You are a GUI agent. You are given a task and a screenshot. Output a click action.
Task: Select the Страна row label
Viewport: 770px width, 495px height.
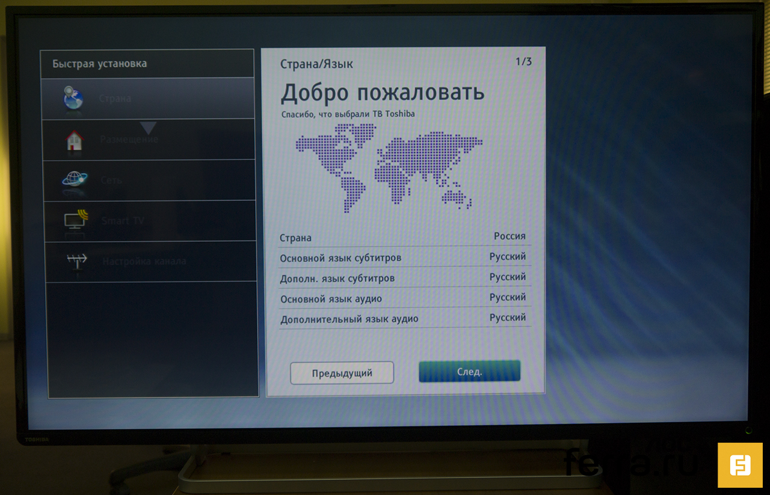[x=295, y=238]
